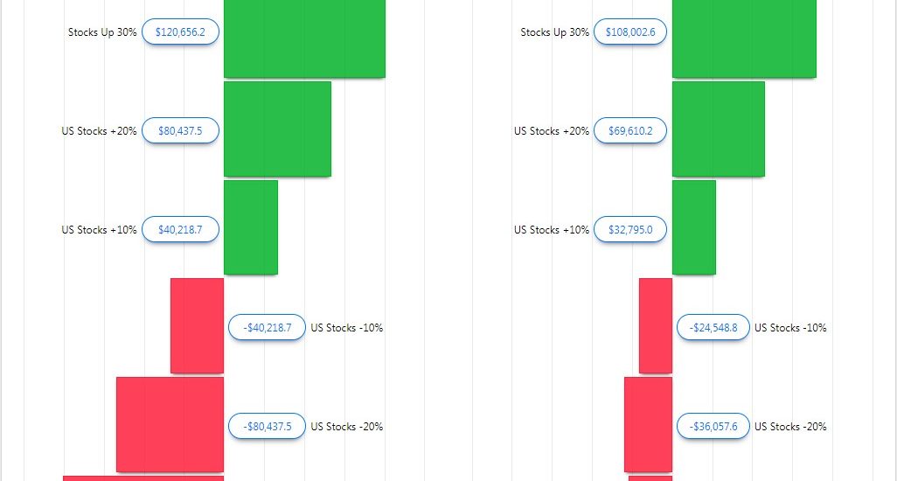897x481 pixels.
Task: Click the $69,610.2 value badge
Action: tap(631, 131)
